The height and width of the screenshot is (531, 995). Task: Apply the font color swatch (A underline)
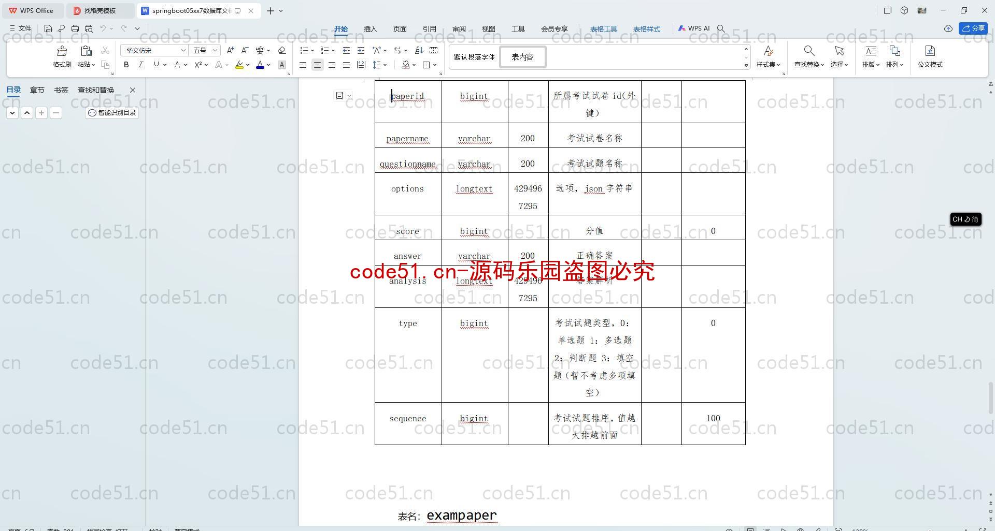point(260,65)
